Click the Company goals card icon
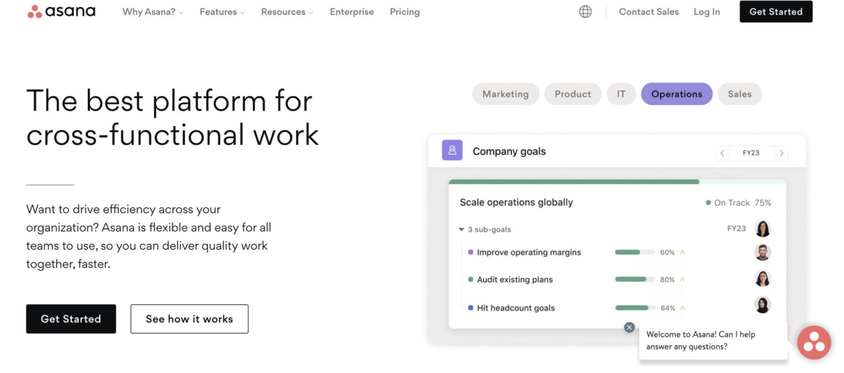 (452, 150)
